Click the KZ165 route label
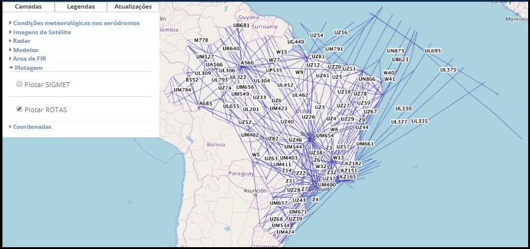Viewport: 530px width, 249px height. click(x=348, y=177)
